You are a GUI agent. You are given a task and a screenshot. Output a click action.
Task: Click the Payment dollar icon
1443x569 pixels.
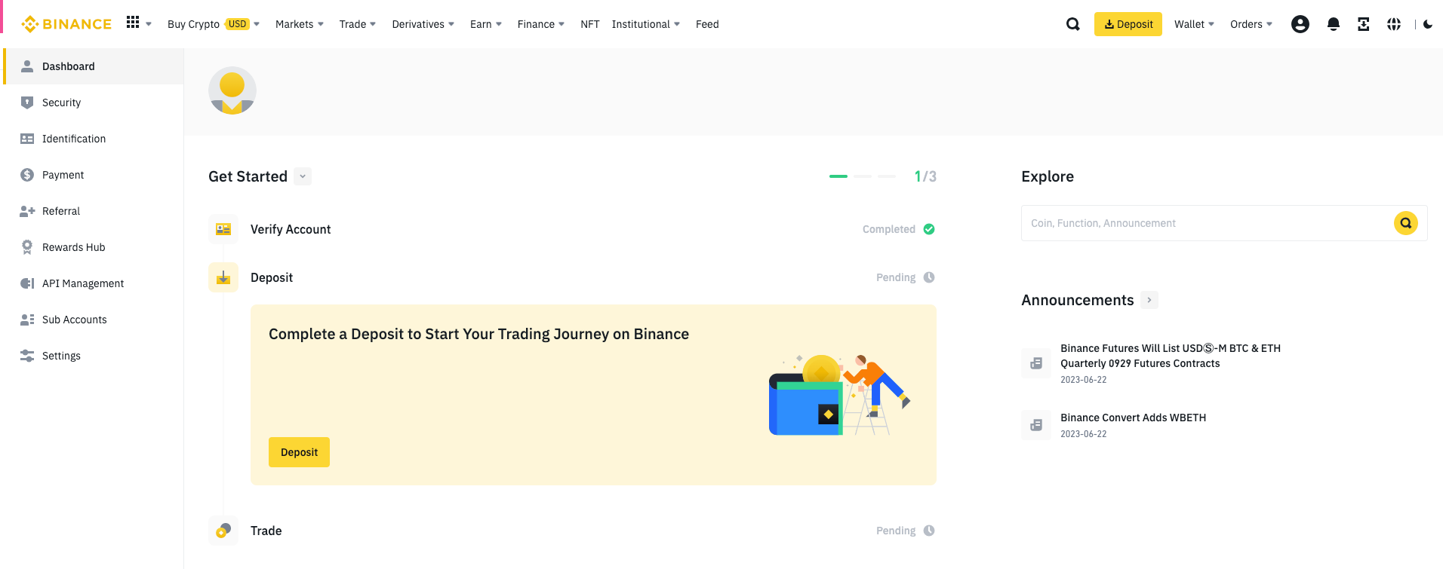click(x=27, y=175)
